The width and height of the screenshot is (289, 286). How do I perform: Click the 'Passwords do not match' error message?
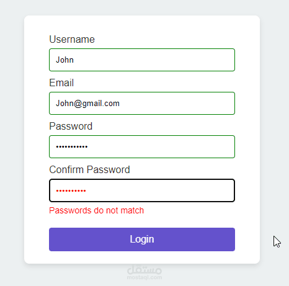96,210
